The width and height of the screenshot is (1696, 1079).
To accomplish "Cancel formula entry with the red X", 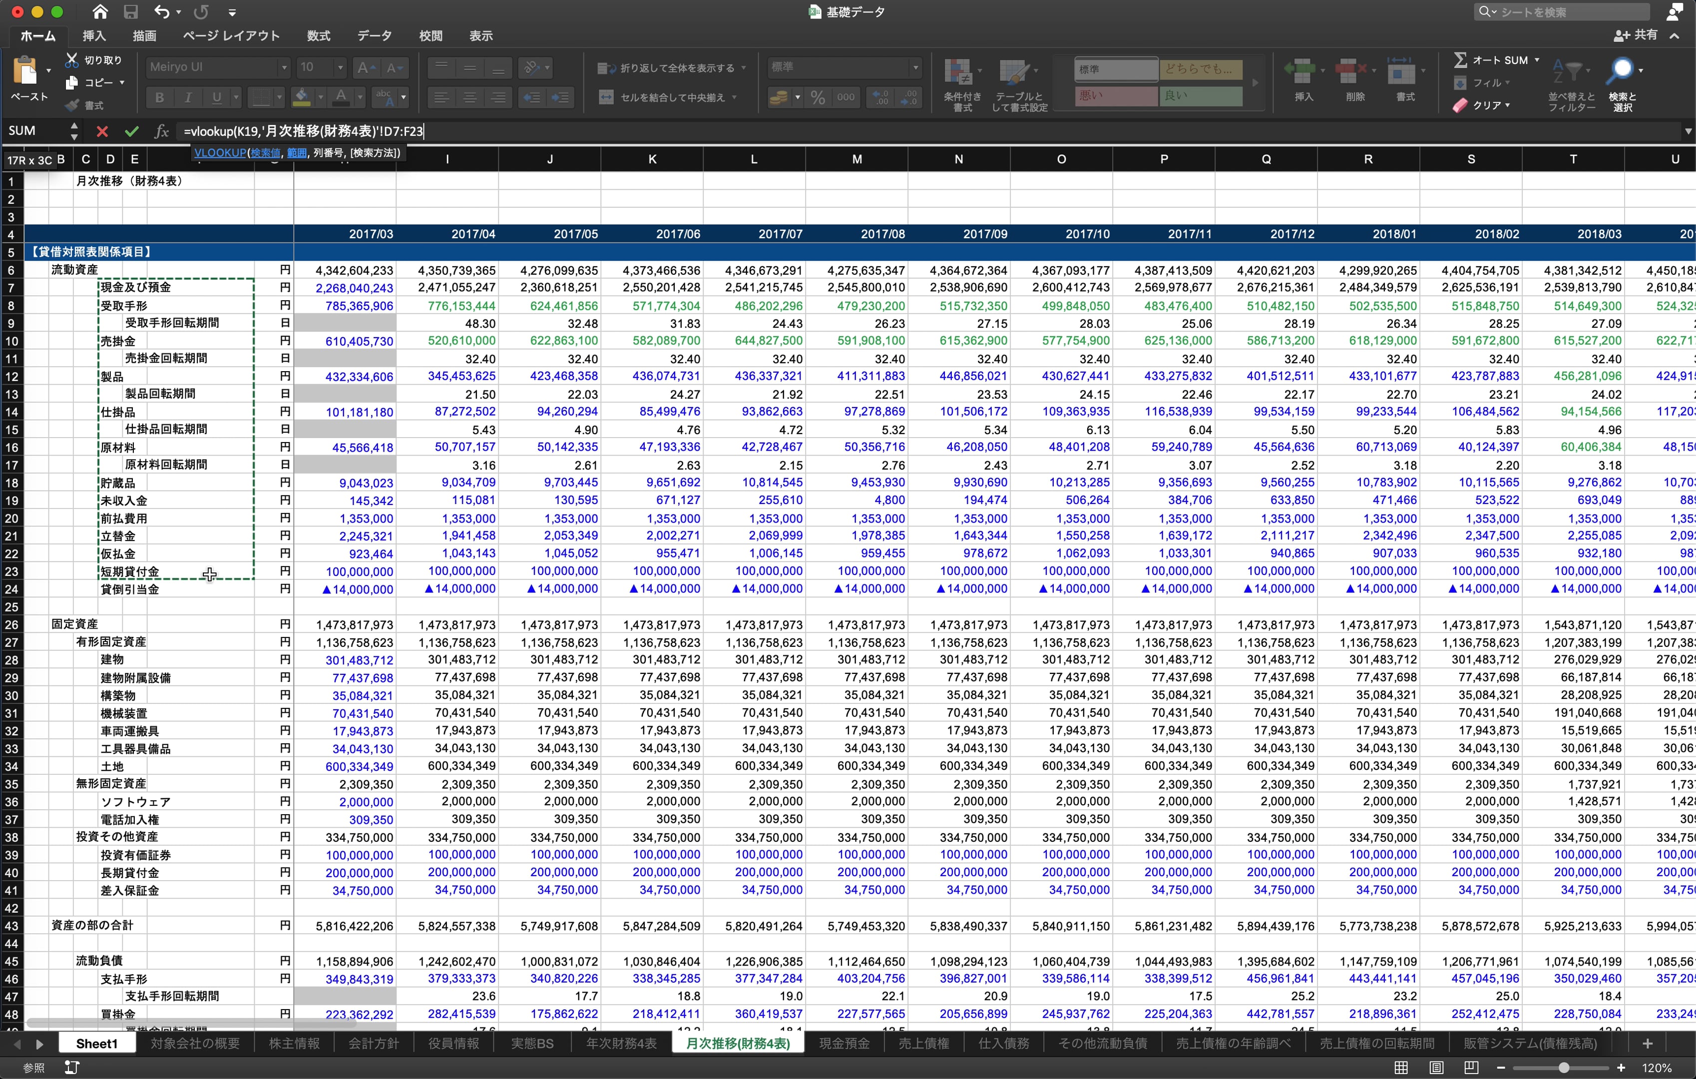I will coord(102,131).
